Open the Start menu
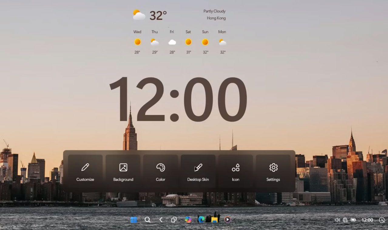 coord(133,220)
